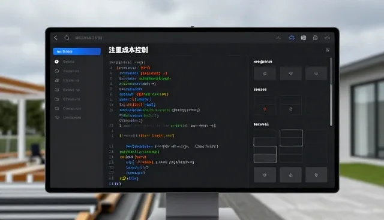Open the bottom-most sidebar item

(68, 118)
